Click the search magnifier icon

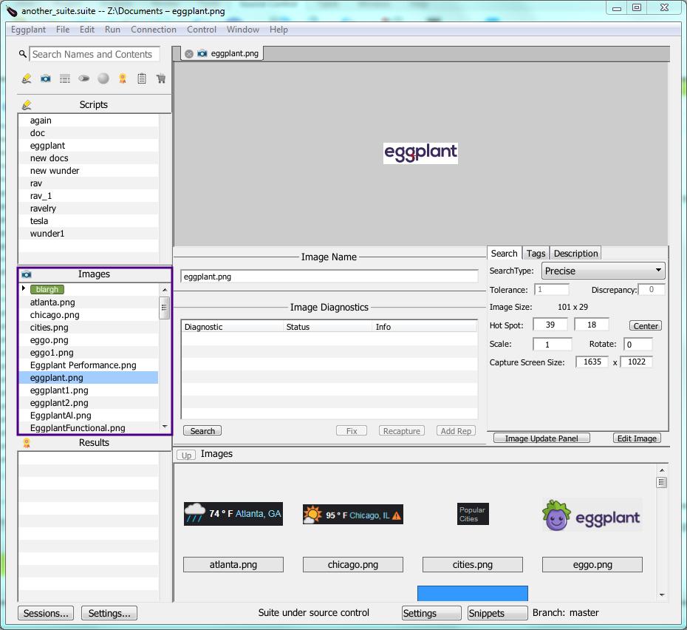[22, 54]
